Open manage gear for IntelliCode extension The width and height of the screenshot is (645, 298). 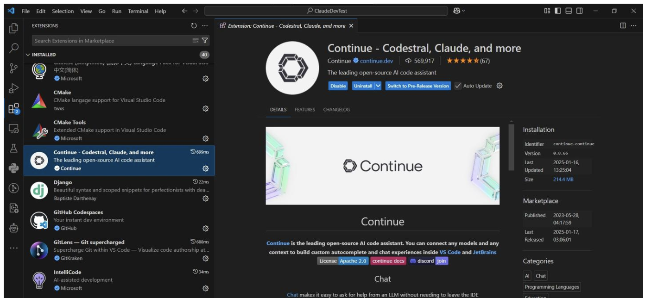(206, 288)
